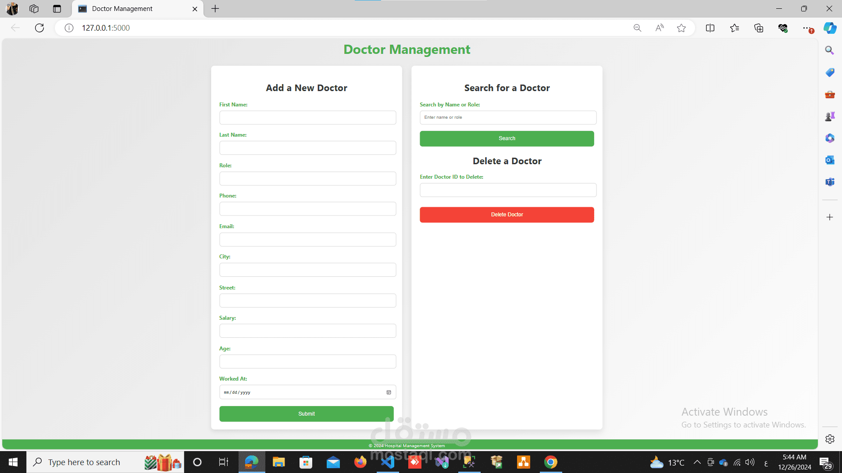Open a new tab with plus button
Viewport: 842px width, 473px height.
[215, 9]
